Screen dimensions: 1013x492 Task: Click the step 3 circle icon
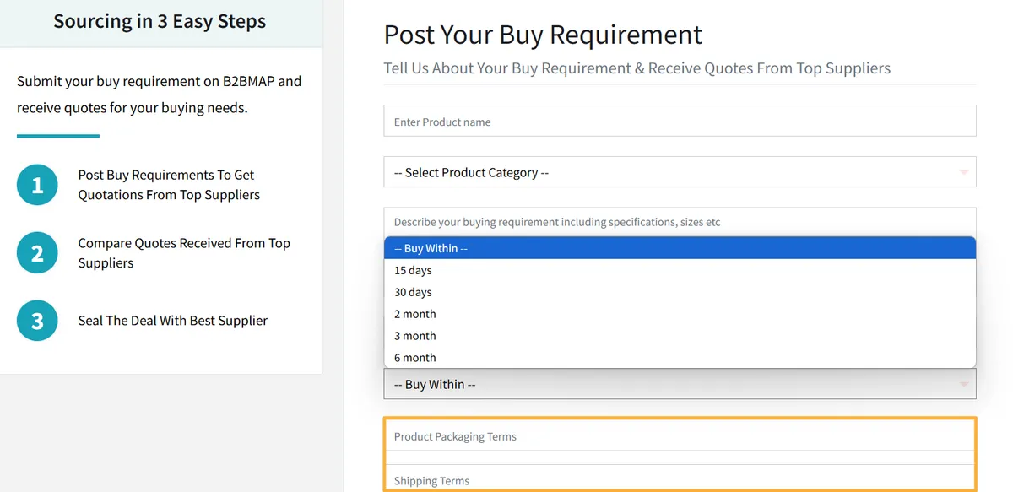click(37, 321)
